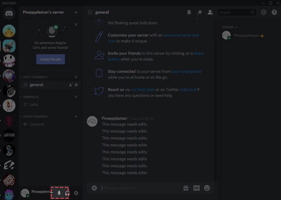The height and width of the screenshot is (200, 281).
Task: Switch to the LAST YEAR server
Action: click(x=9, y=135)
